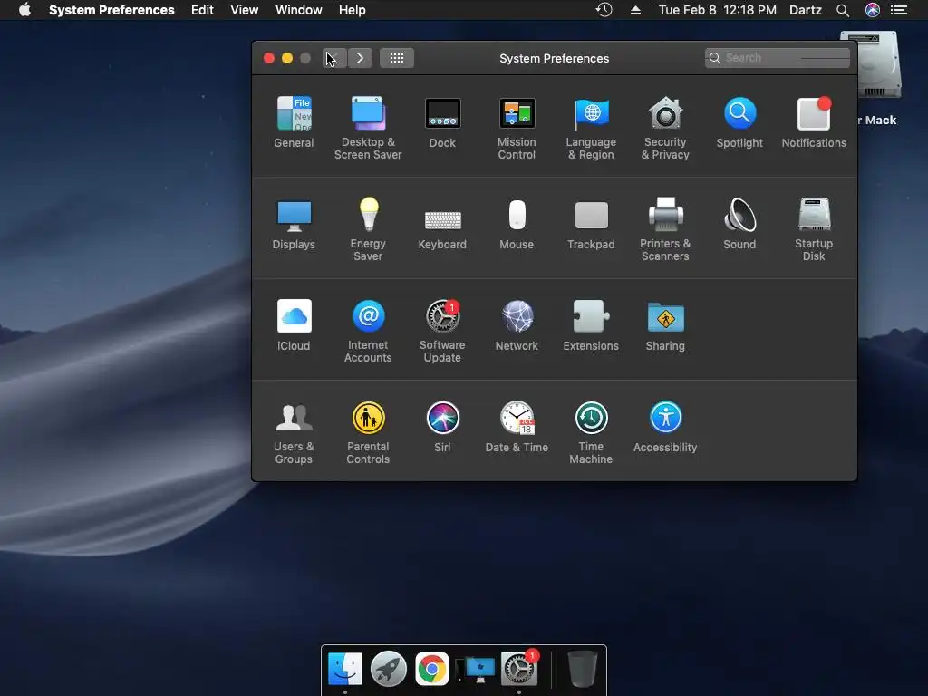This screenshot has height=696, width=928.
Task: Open Sound preferences pane
Action: tap(739, 224)
